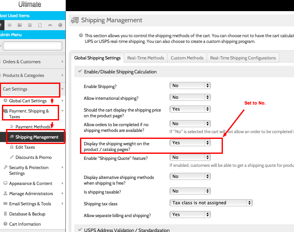The image size is (294, 232).
Task: Click the gauge icon in Most Used Items
Action: [x=50, y=25]
